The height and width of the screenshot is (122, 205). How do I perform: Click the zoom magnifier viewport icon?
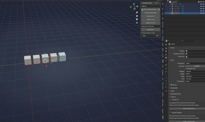pos(137,12)
